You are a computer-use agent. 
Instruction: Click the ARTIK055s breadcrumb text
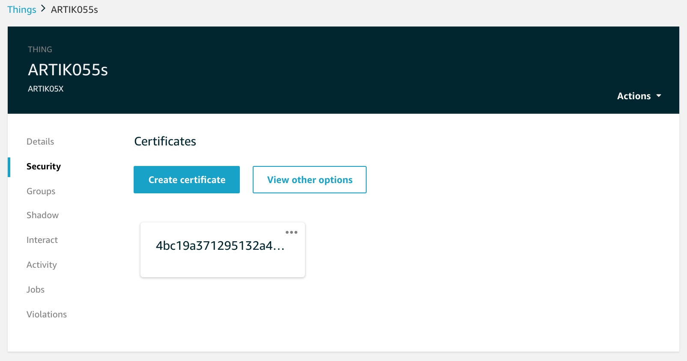coord(75,9)
